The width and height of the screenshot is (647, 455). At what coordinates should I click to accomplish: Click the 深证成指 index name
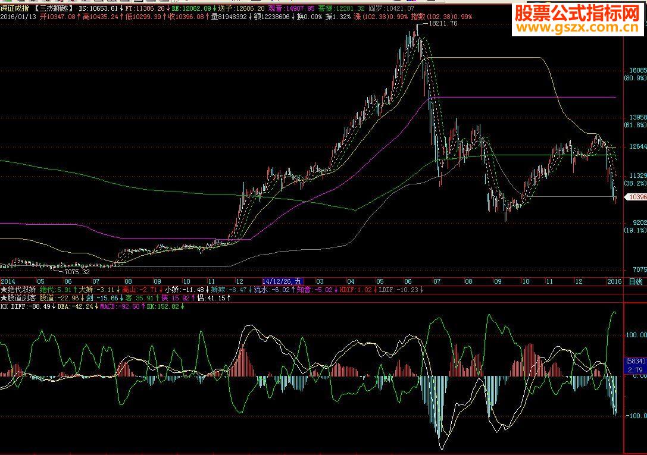pos(14,8)
